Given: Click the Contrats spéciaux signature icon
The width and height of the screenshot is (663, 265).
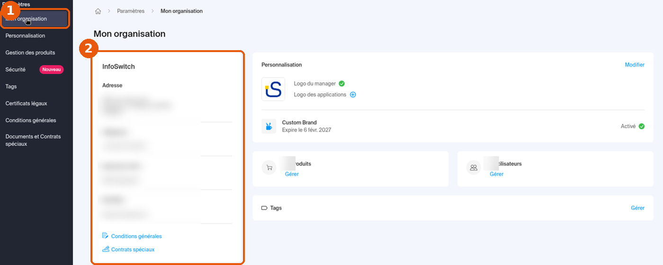Looking at the screenshot, I should pos(106,249).
